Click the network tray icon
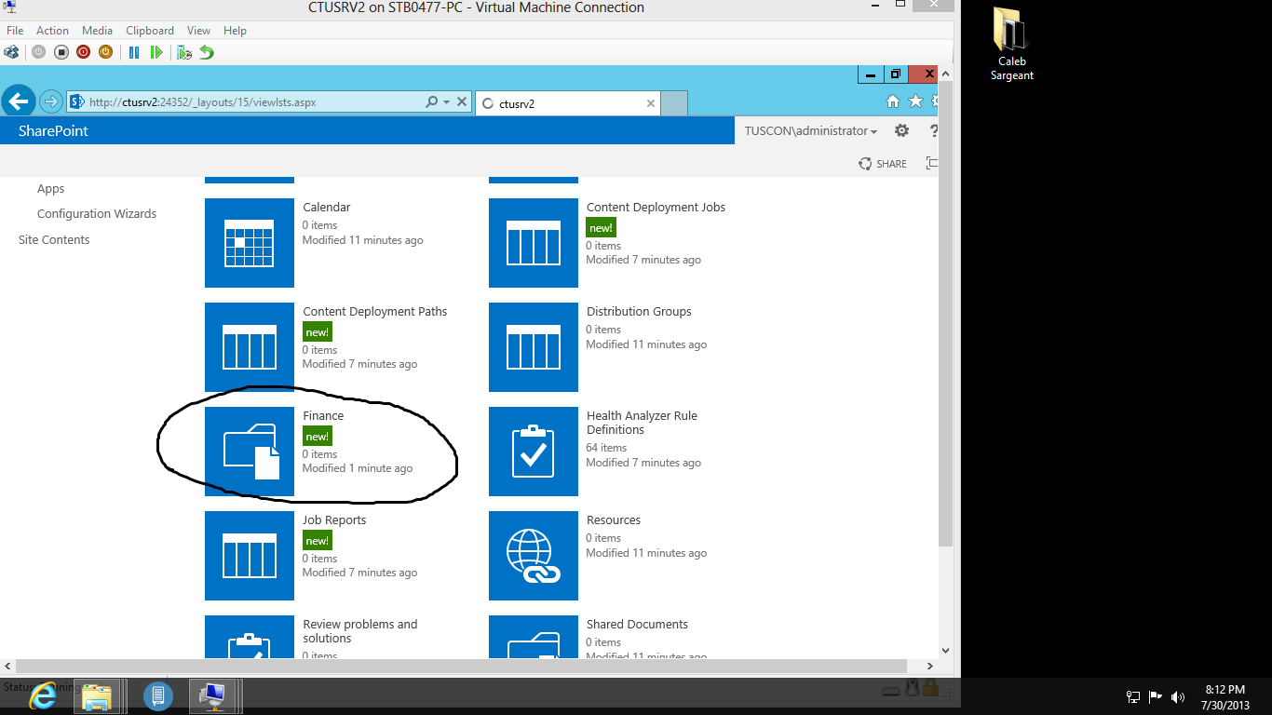Viewport: 1272px width, 715px height. [1133, 696]
